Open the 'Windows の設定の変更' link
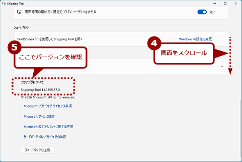 pos(195,39)
